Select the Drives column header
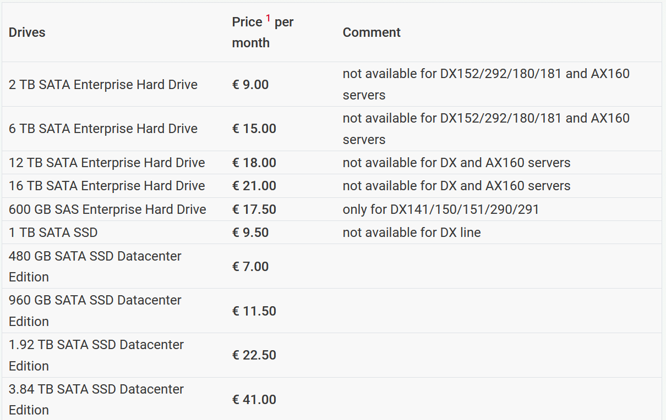The image size is (666, 420). 27,32
